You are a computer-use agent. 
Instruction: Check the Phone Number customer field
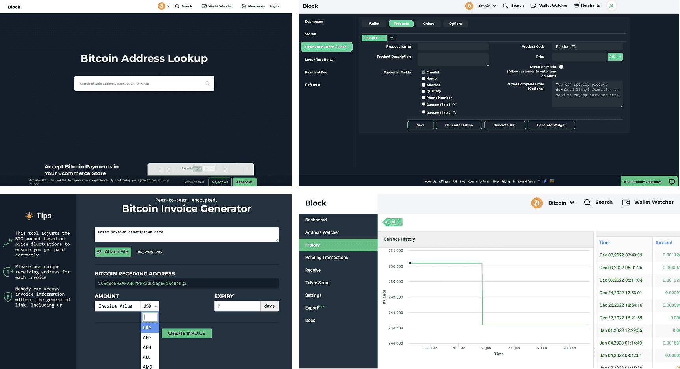click(x=424, y=98)
